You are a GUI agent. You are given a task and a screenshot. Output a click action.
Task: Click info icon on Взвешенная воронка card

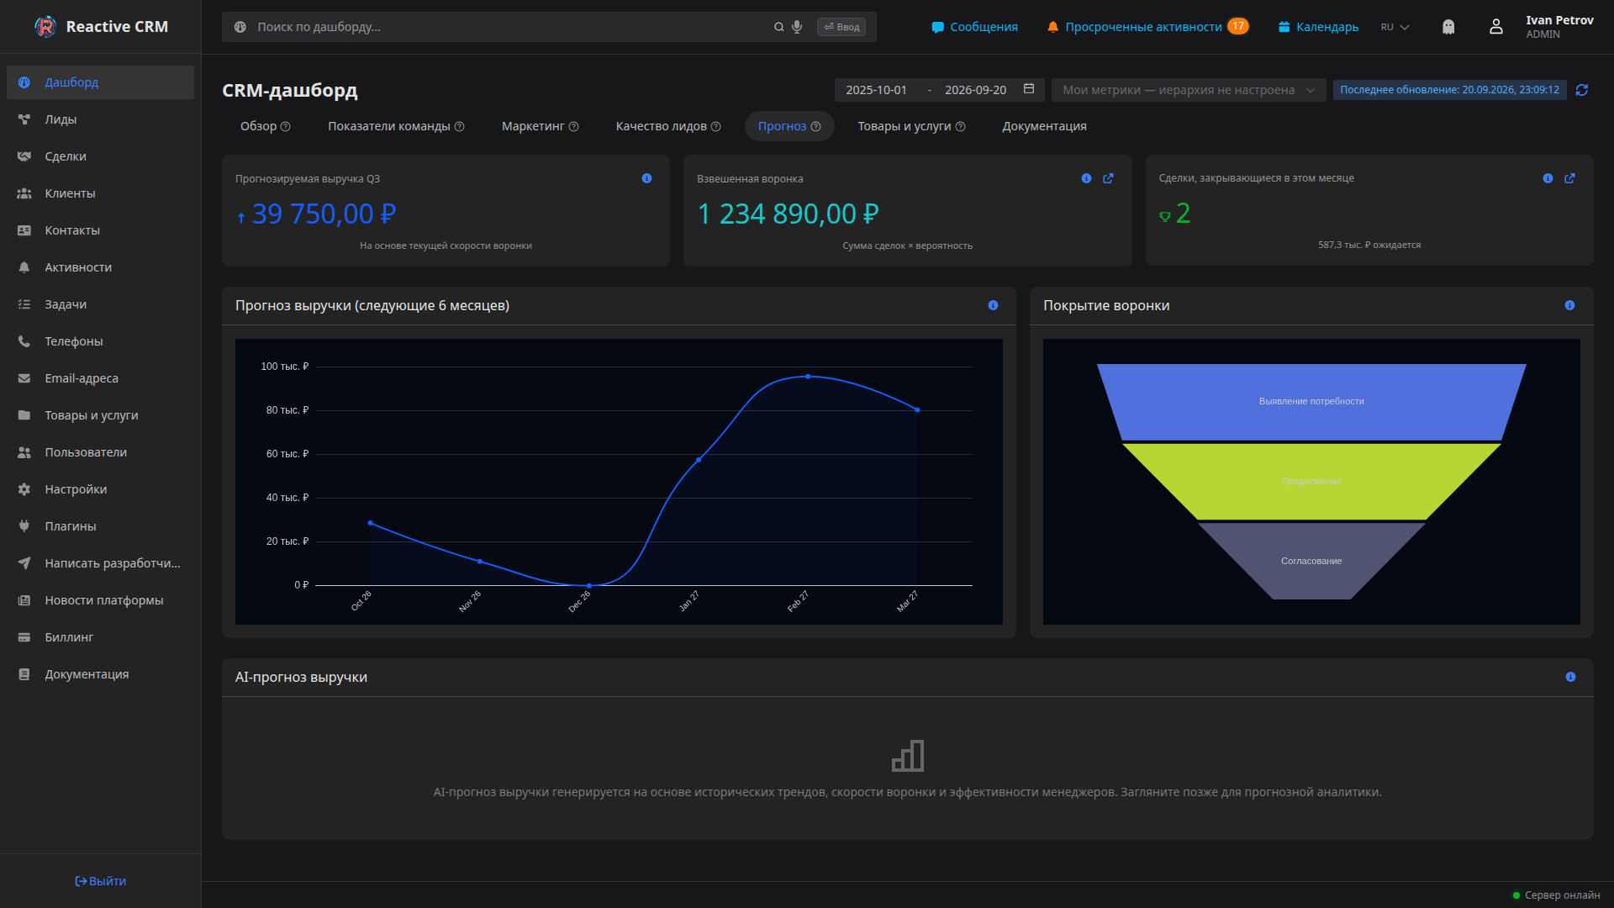coord(1086,178)
